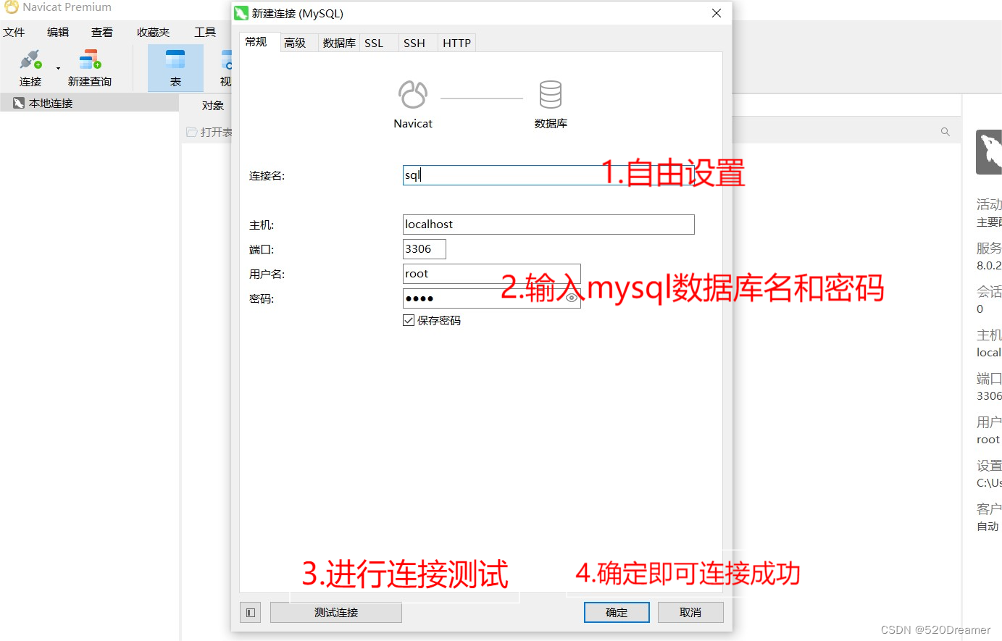Screen dimensions: 1002x641
Task: Click the MySQL dolphin icon in info panel
Action: pos(989,151)
